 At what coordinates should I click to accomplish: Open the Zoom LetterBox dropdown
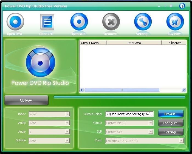pos(181,141)
